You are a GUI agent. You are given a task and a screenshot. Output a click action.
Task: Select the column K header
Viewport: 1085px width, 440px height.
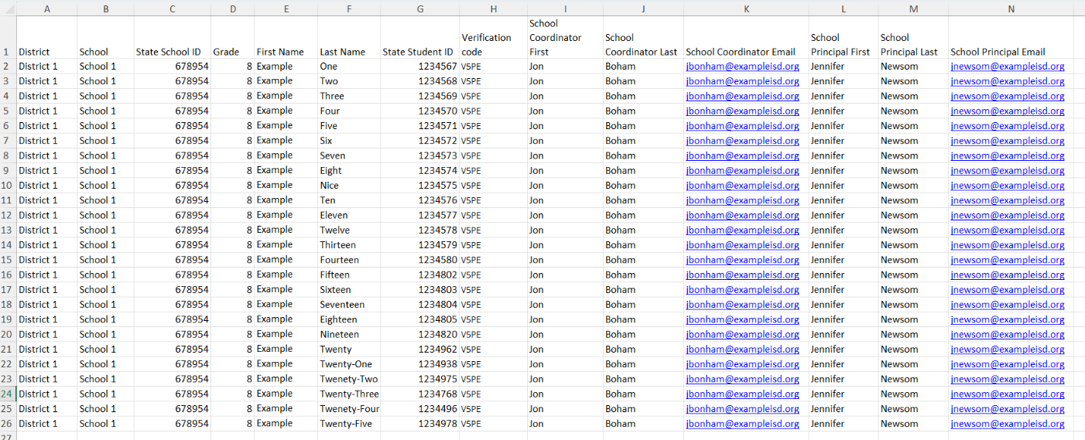746,9
